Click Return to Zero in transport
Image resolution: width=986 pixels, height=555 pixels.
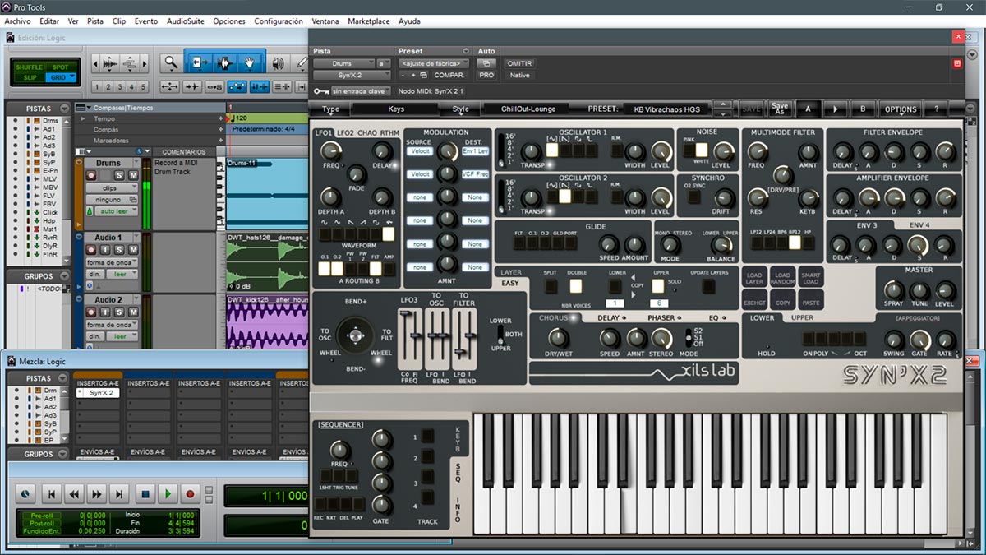52,494
